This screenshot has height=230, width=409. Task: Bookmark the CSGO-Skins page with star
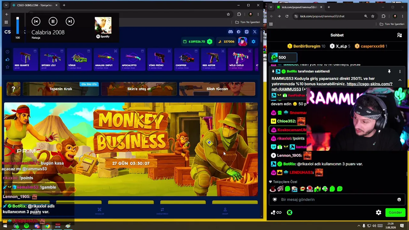[x=228, y=14]
